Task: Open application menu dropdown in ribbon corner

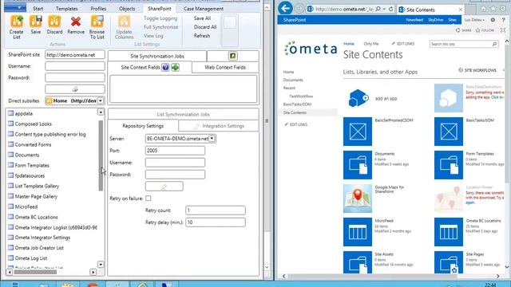Action: click(15, 7)
